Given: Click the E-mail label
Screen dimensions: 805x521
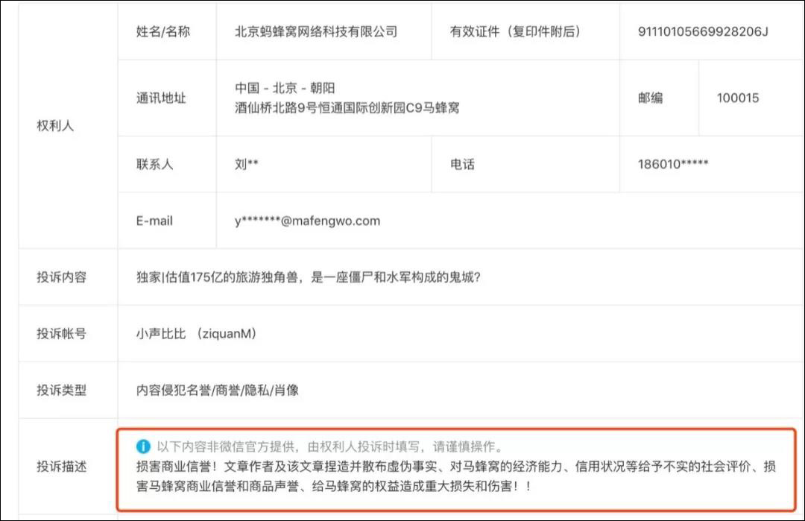Looking at the screenshot, I should [x=154, y=221].
